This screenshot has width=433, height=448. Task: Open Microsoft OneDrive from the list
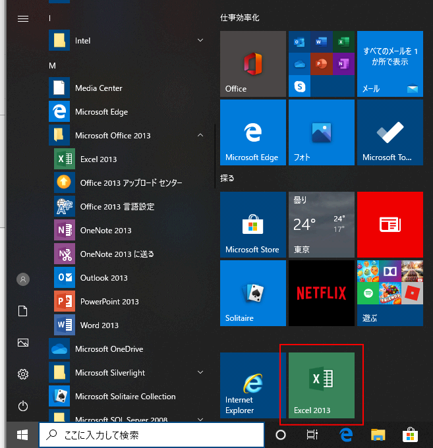[x=127, y=349]
